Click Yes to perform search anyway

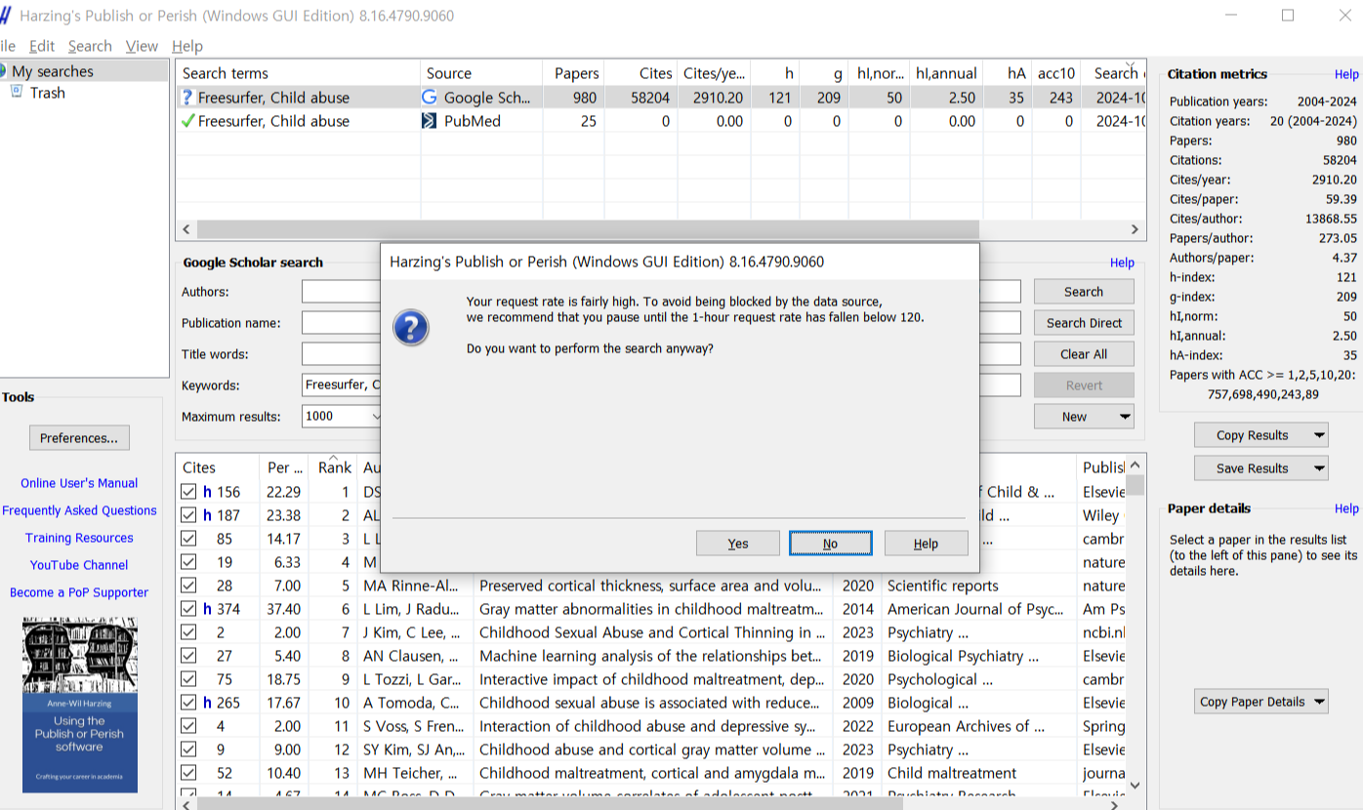[x=738, y=544]
